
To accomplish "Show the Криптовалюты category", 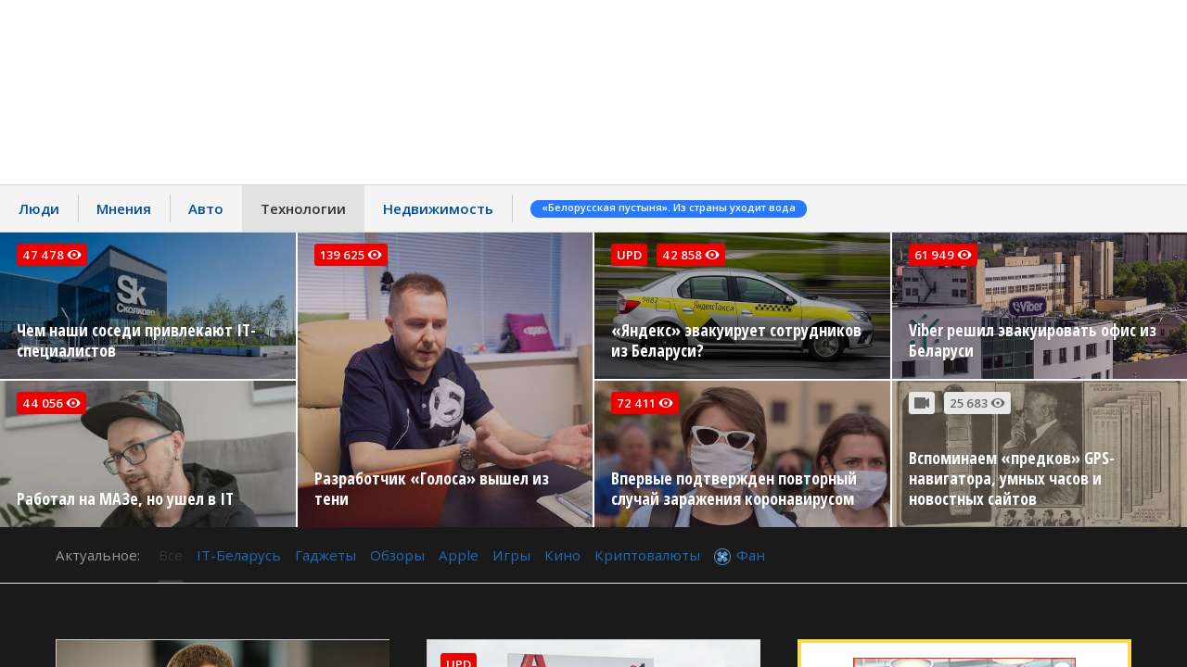I will click(x=647, y=556).
